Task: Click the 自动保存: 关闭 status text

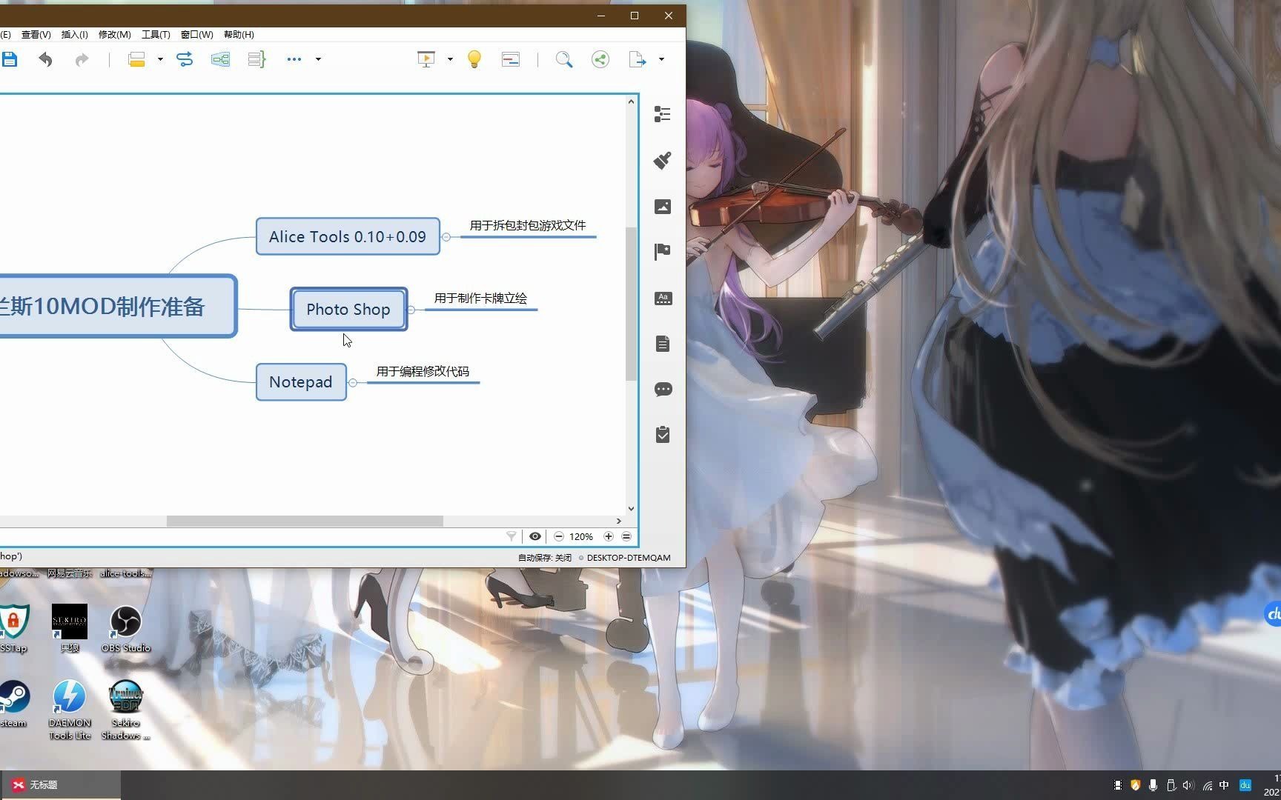Action: click(545, 558)
